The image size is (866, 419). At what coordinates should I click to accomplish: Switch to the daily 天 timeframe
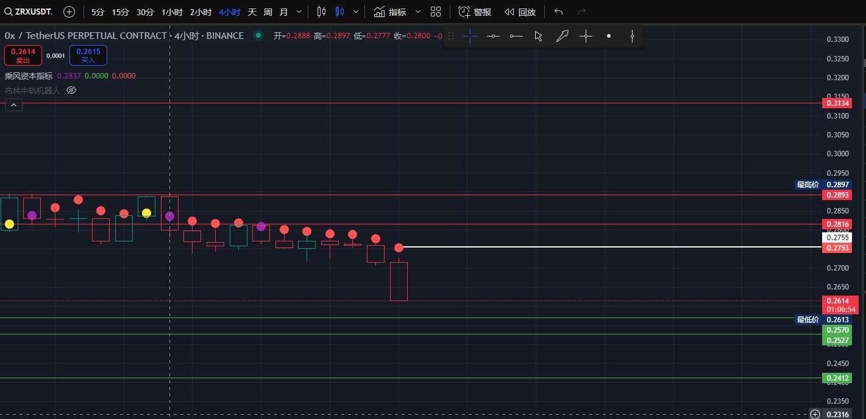click(x=252, y=12)
